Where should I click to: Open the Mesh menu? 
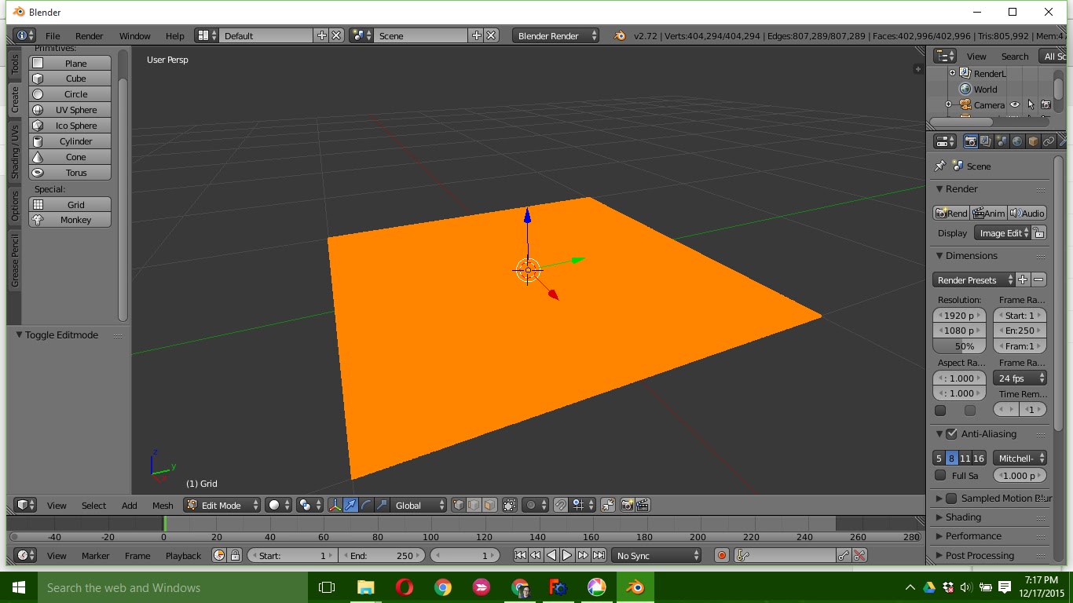click(163, 506)
